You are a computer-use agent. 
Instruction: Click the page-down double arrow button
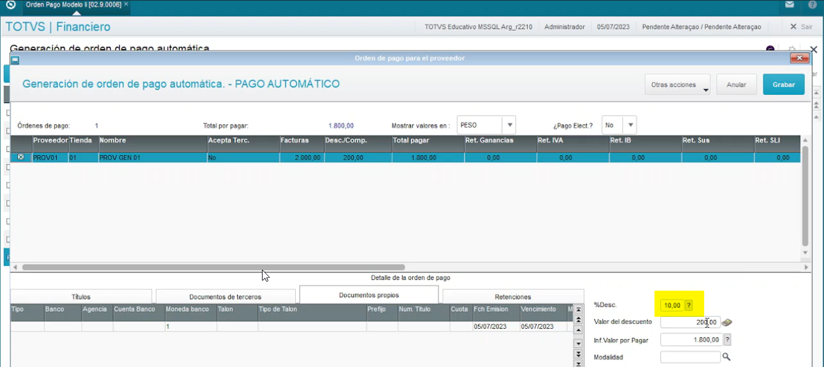579,354
